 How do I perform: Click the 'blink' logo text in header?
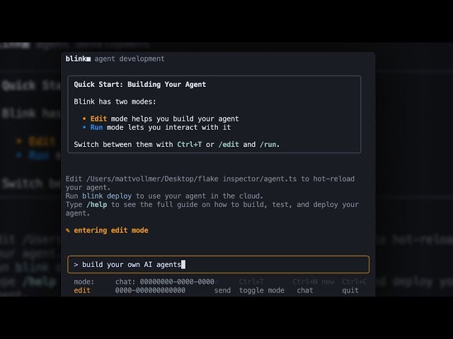[78, 59]
